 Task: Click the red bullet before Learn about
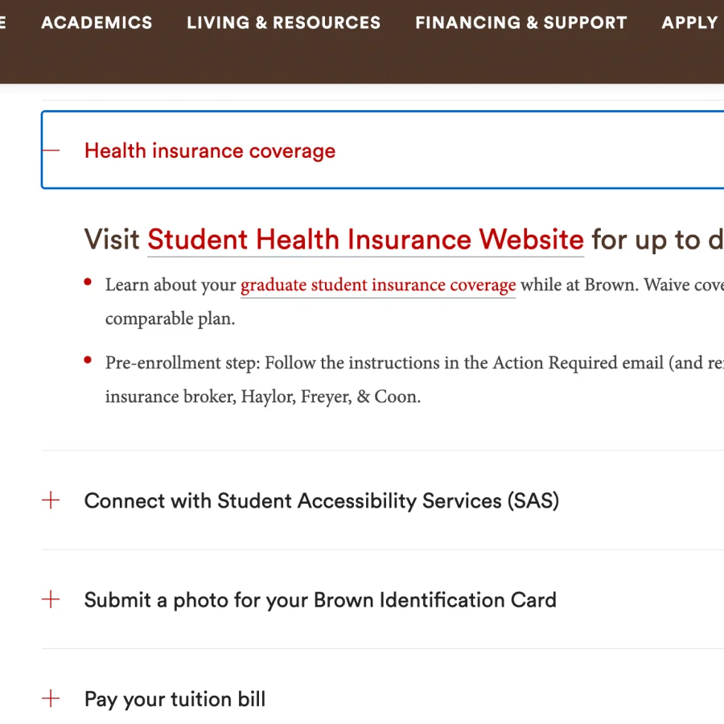click(88, 282)
